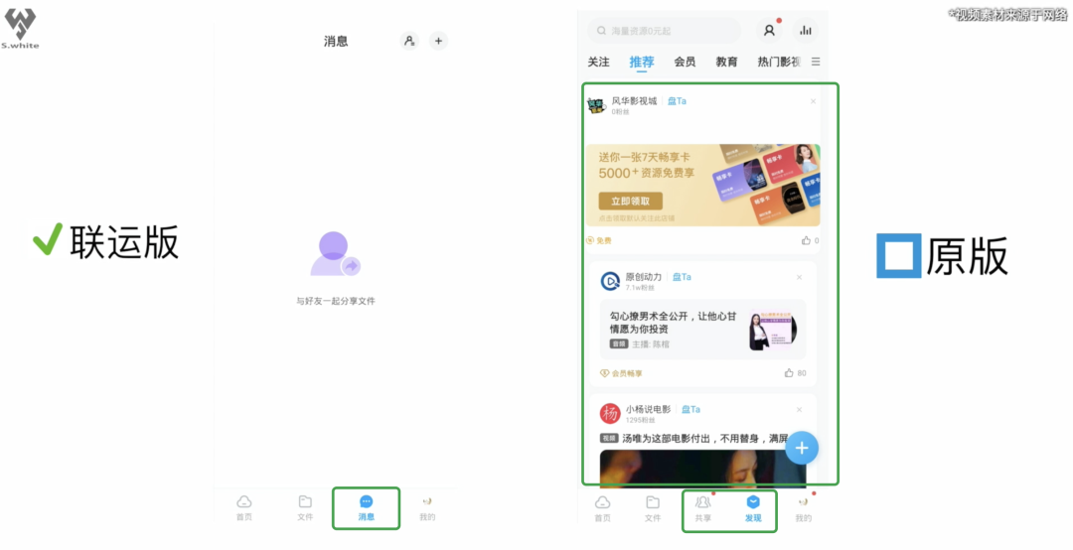The height and width of the screenshot is (550, 1073).
Task: Play the 小杨说电影 video thumbnail
Action: (702, 468)
